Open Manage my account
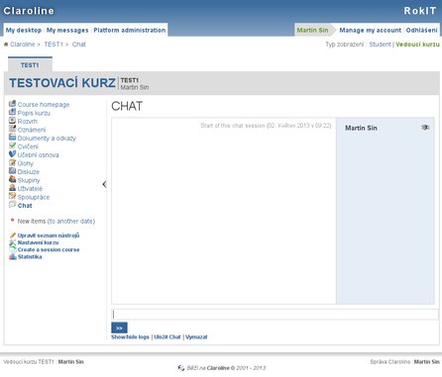Viewport: 442px width, 377px height. coord(371,30)
